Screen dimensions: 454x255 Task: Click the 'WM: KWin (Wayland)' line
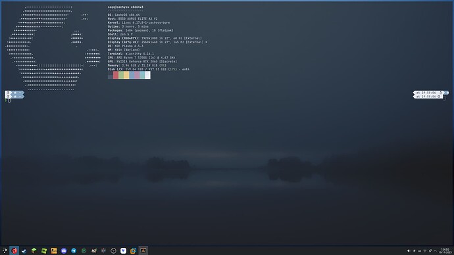(x=124, y=50)
